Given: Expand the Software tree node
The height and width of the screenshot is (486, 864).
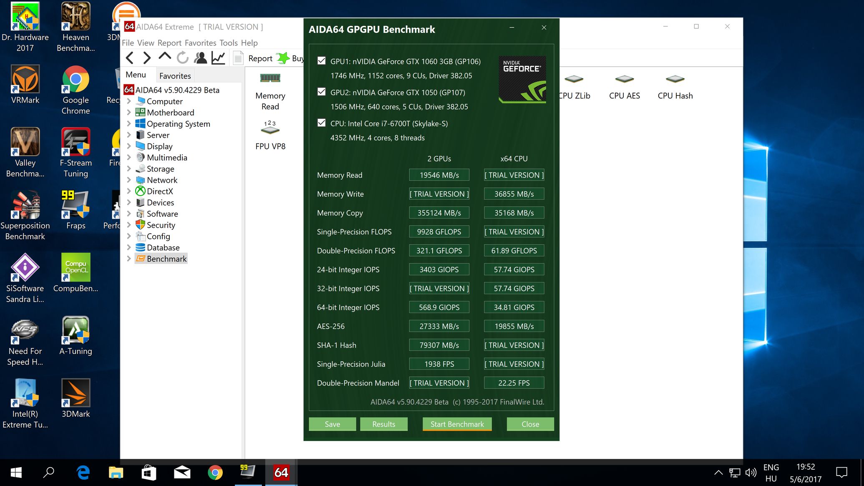Looking at the screenshot, I should (x=129, y=214).
